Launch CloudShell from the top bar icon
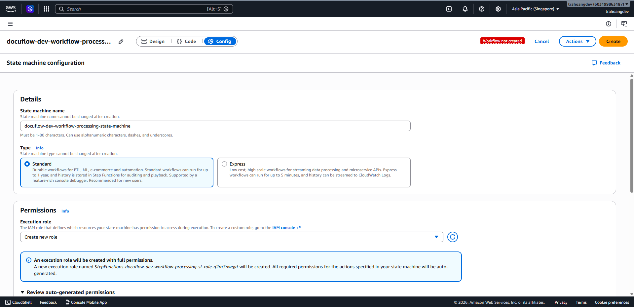Screen dimensions: 634x307 [449, 9]
